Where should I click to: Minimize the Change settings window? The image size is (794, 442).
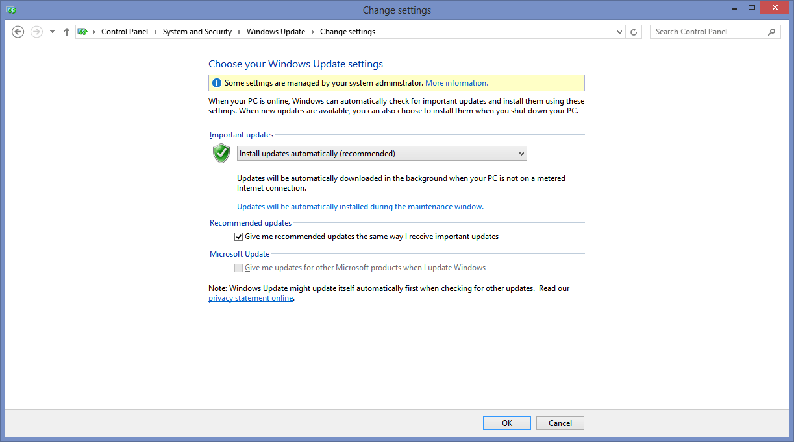[x=734, y=8]
